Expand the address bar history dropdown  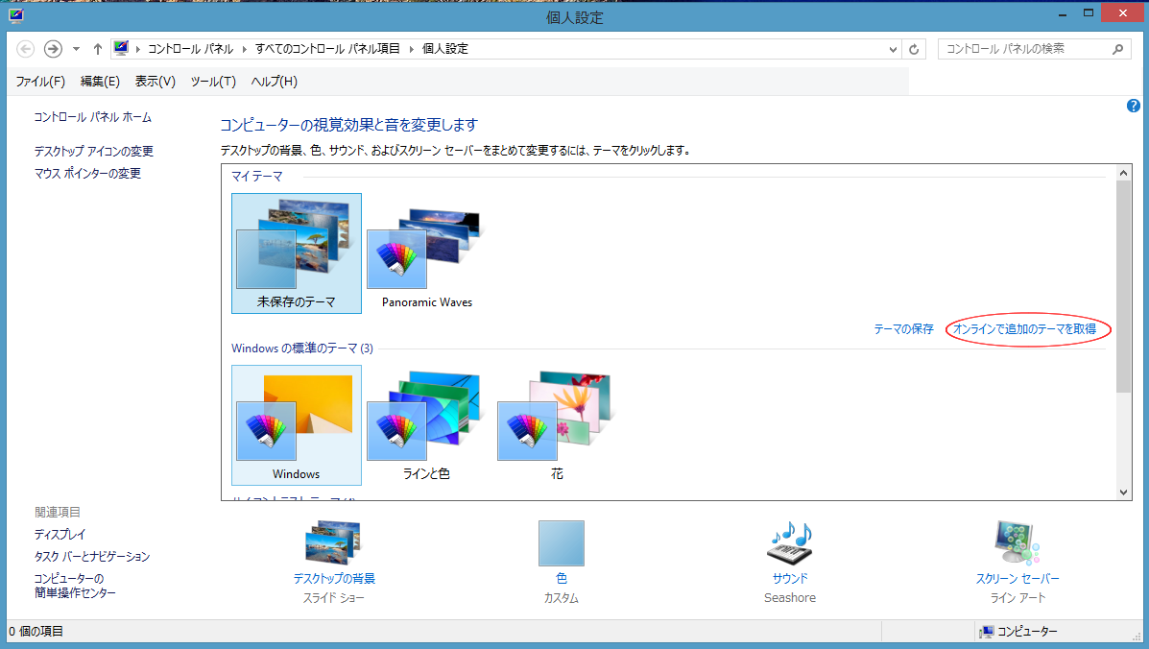(x=893, y=49)
